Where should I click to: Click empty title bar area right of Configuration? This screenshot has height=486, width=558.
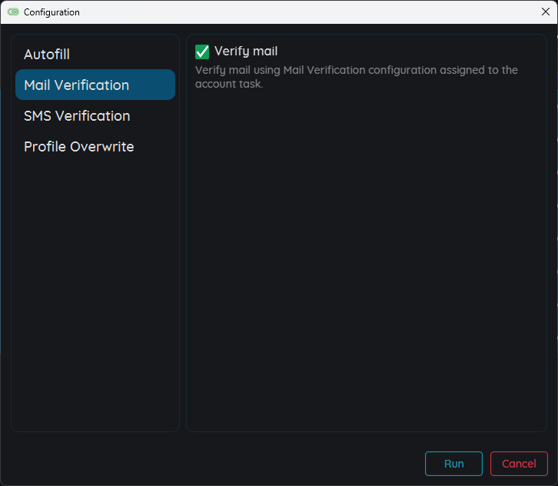(x=307, y=12)
